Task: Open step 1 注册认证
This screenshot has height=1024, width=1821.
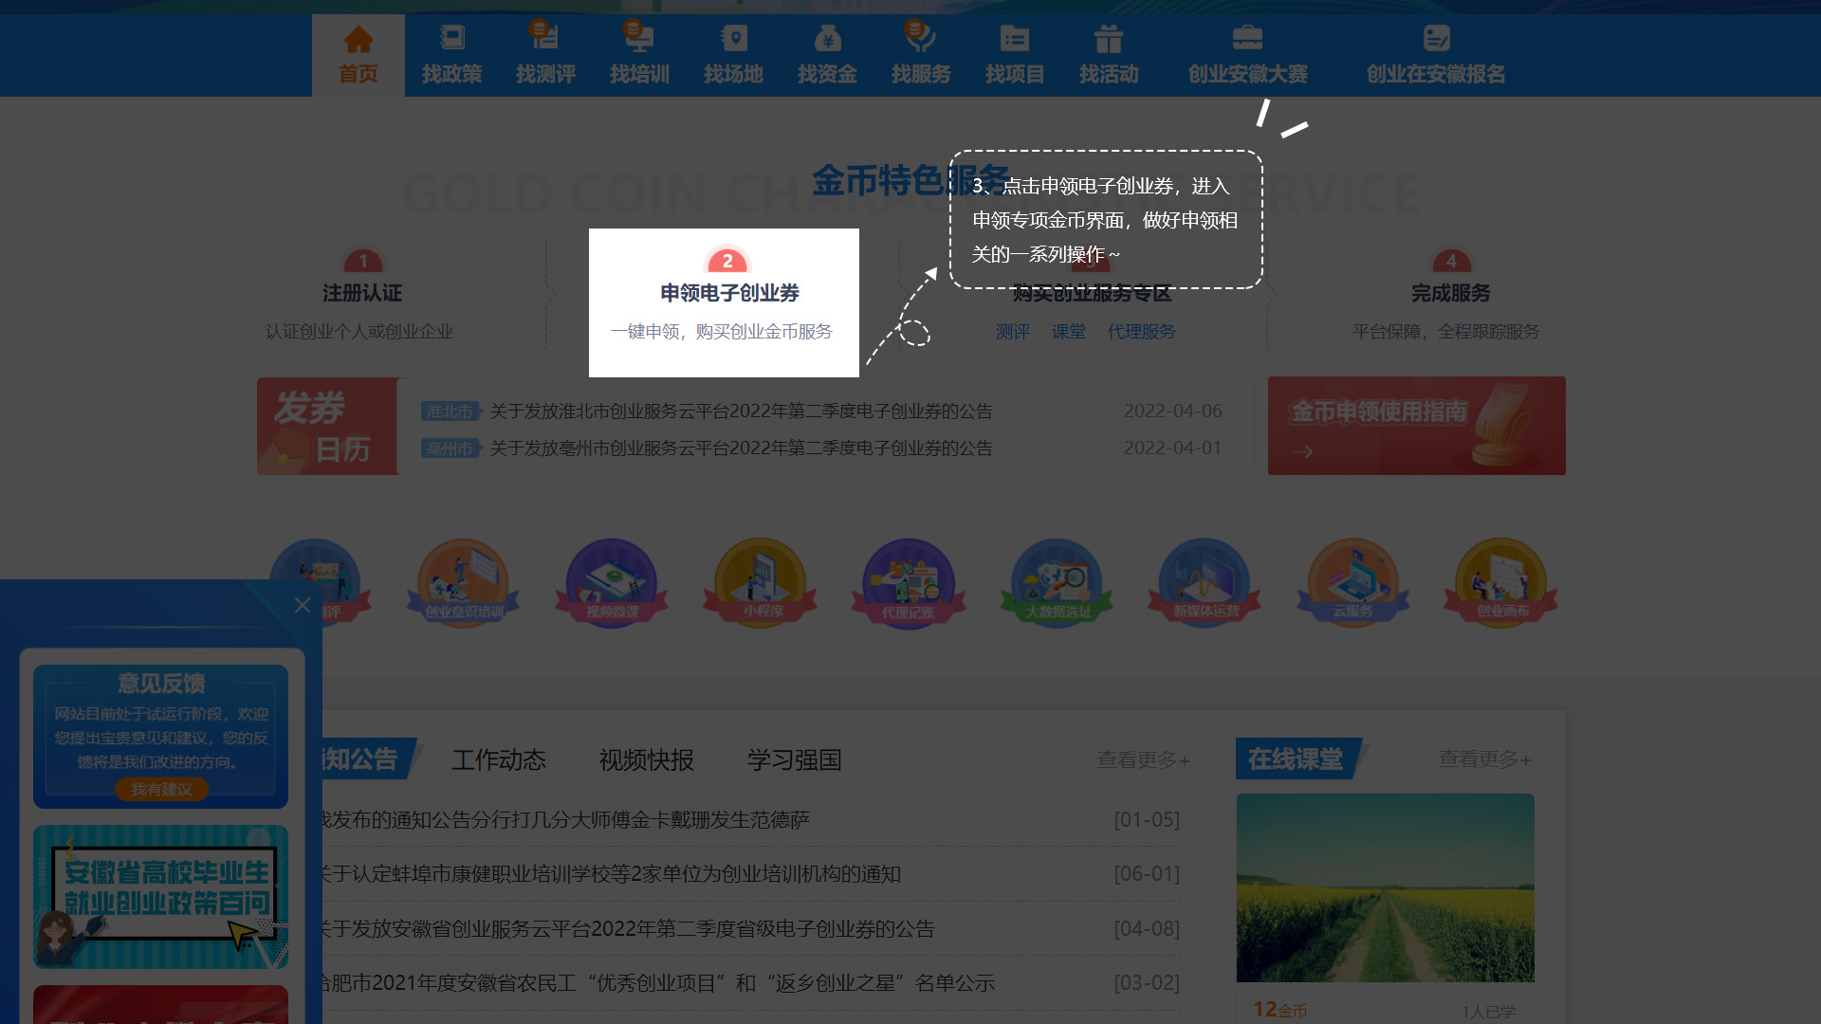Action: [x=361, y=294]
